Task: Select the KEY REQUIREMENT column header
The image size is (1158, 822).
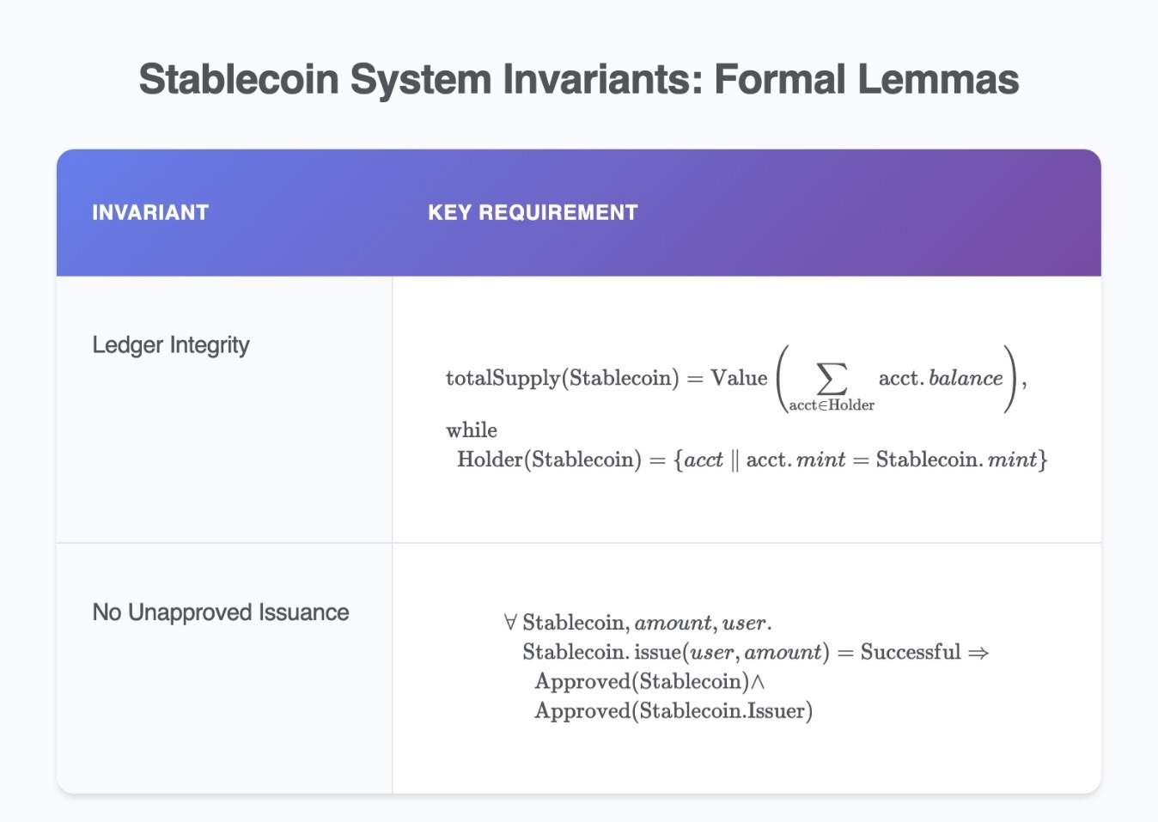Action: (x=533, y=212)
